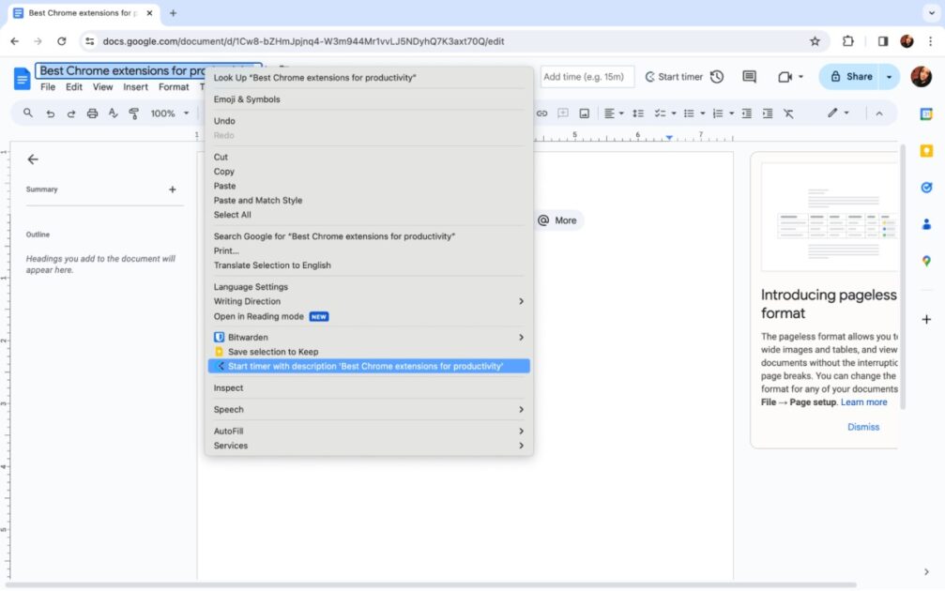Toggle the bulleted list
945x591 pixels.
click(x=690, y=113)
